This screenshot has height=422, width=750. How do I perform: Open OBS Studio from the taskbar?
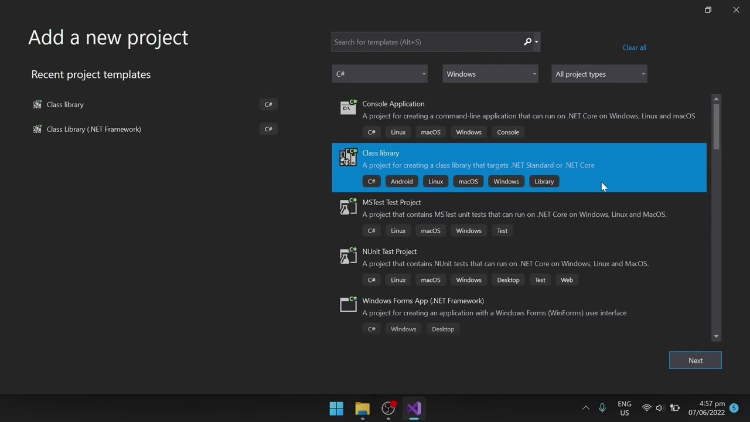388,409
